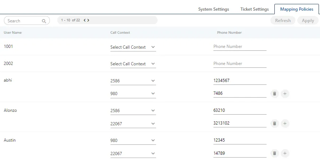Expand Alonzo's 2586 call context dropdown
The image size is (320, 159).
coord(133,111)
